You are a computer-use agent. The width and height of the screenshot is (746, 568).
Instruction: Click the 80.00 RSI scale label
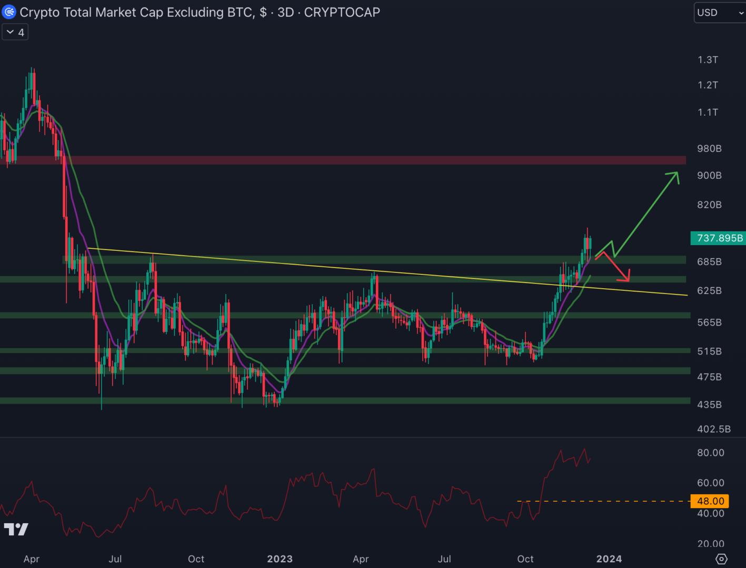click(710, 453)
